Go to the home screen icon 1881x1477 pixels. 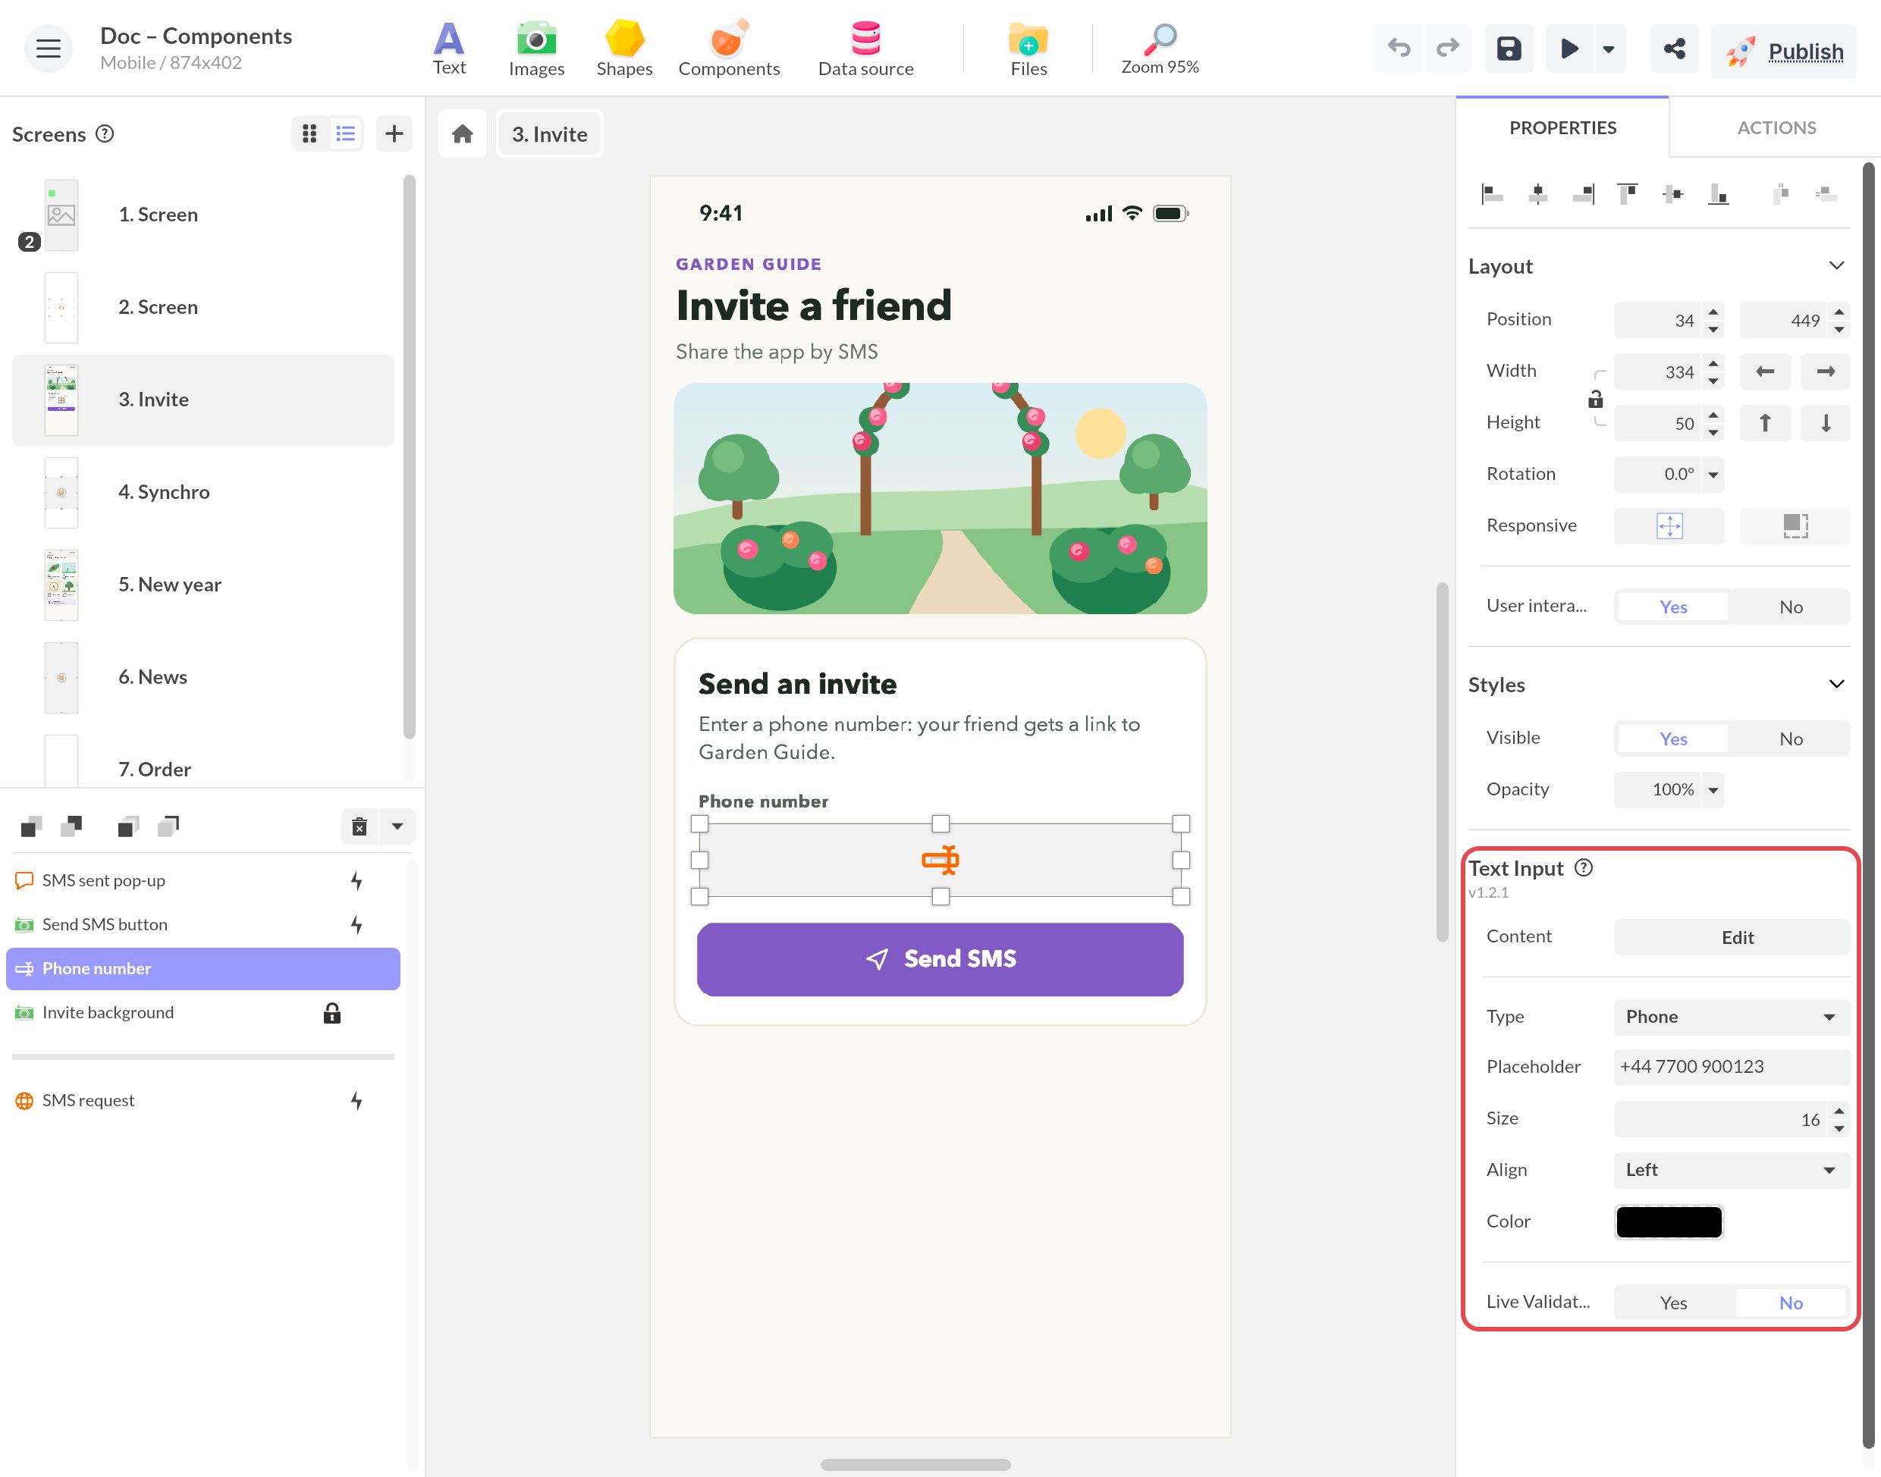click(x=463, y=134)
